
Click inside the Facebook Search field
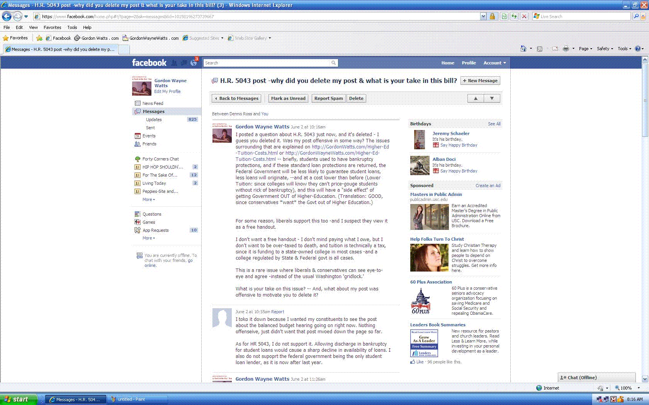coord(267,63)
